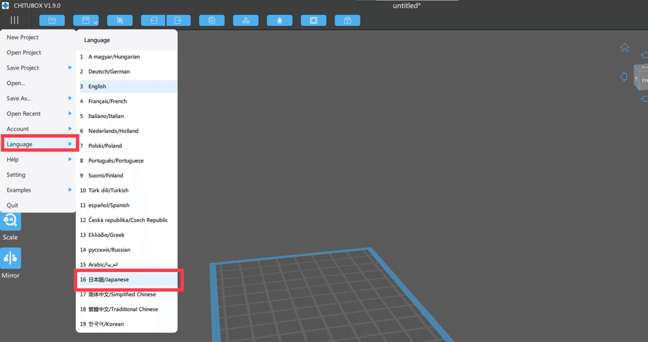Expand the Save Project submenu

[38, 68]
